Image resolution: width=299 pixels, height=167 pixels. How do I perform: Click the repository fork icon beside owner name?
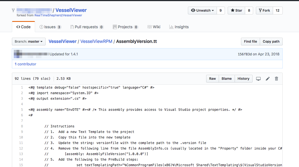pyautogui.click(x=13, y=10)
